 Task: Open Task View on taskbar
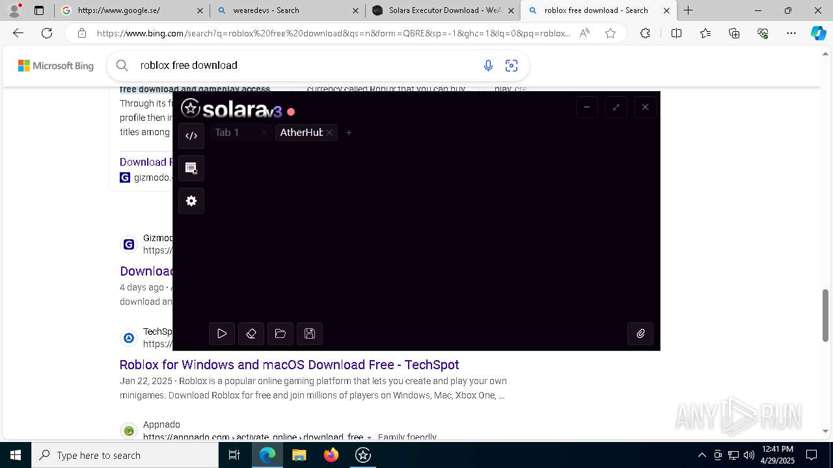pos(235,455)
